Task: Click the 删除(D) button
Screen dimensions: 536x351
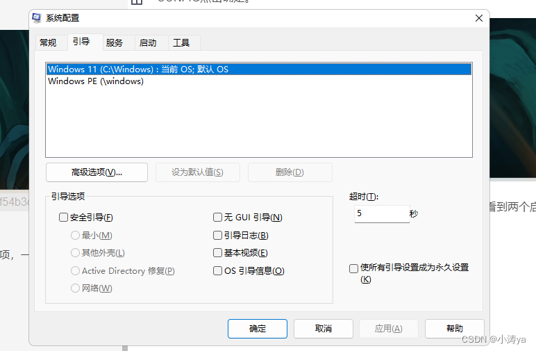Action: coord(290,172)
